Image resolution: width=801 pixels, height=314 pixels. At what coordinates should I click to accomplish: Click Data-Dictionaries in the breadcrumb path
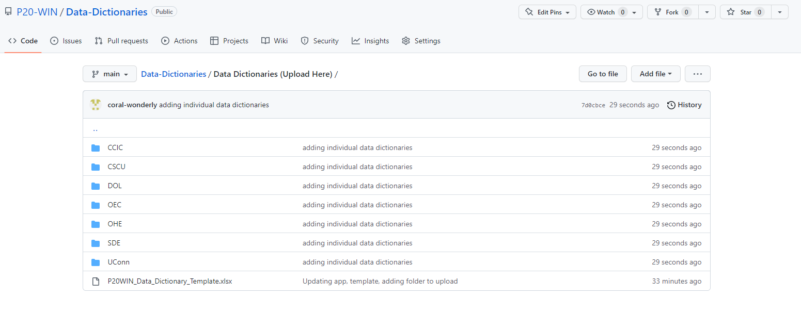coord(174,74)
